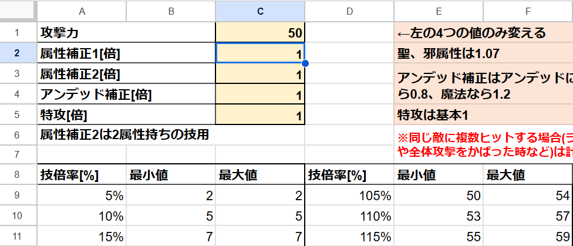The width and height of the screenshot is (573, 246).
Task: Select row 2 header
Action: point(18,53)
